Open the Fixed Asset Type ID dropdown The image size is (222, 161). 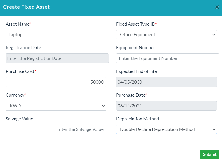coord(166,35)
